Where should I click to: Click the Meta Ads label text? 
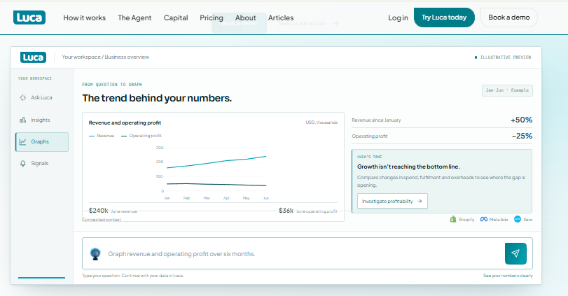coord(499,220)
